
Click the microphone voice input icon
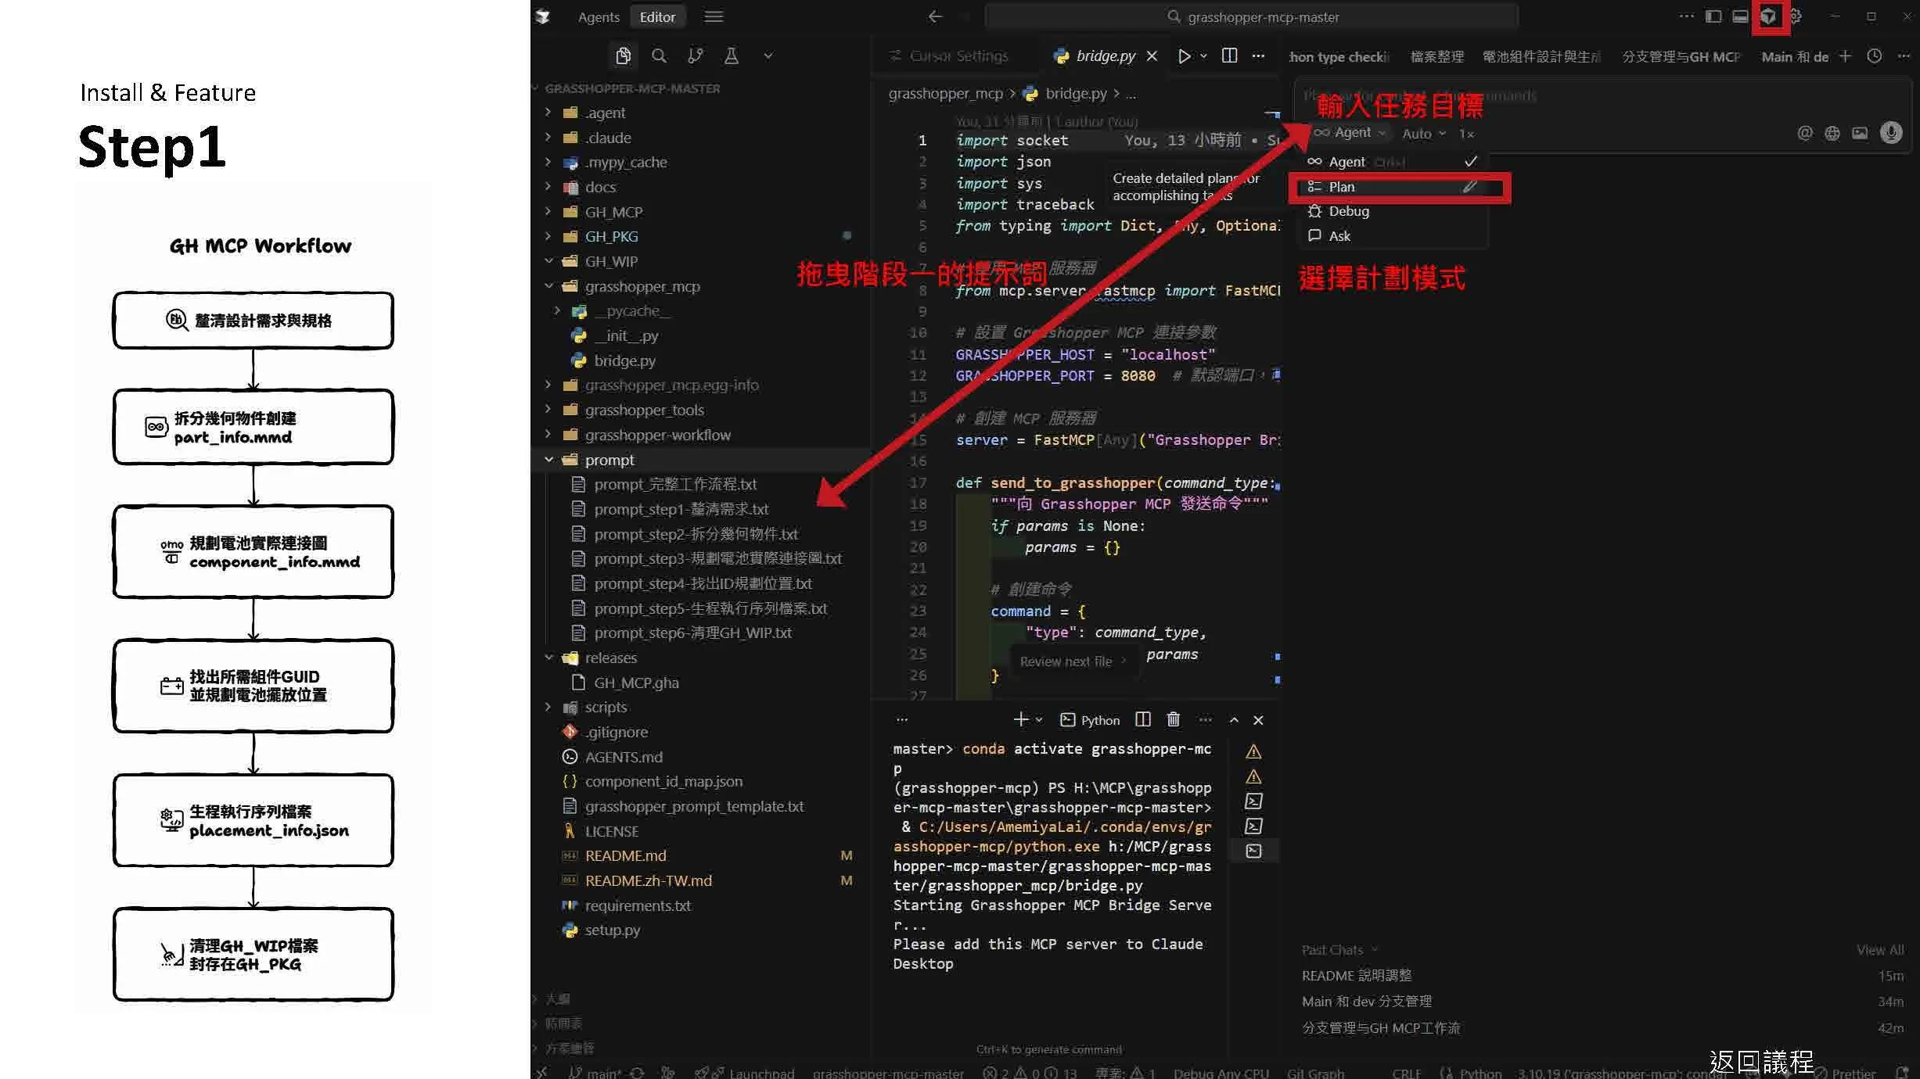[x=1890, y=133]
